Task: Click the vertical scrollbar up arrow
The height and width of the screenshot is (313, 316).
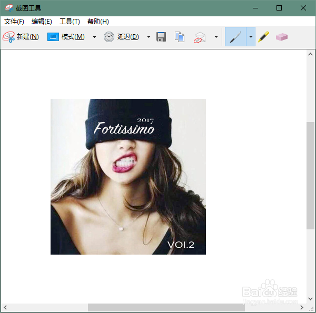Action: click(310, 54)
